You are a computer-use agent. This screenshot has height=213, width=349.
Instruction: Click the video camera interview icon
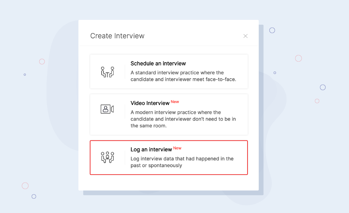coord(107,109)
